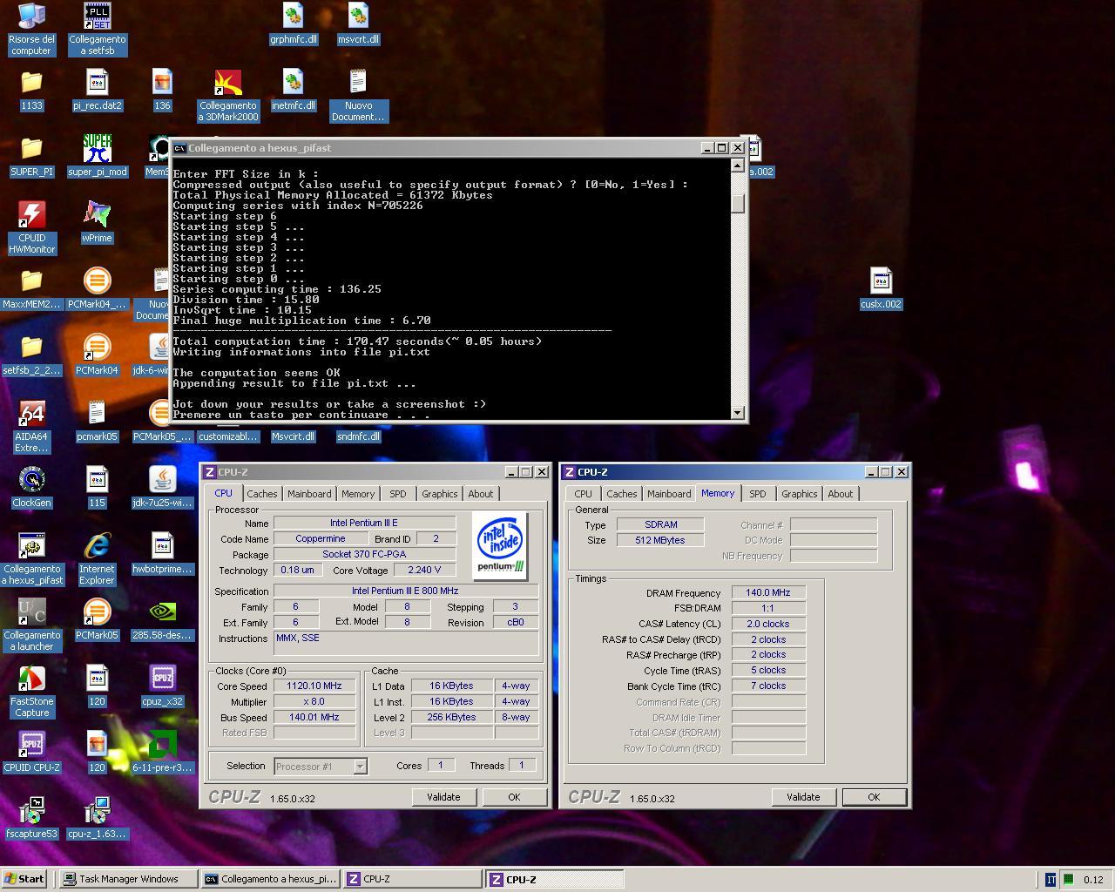Screen dimensions: 1115x892
Task: Click Validate in left CPU-Z window
Action: tap(443, 797)
